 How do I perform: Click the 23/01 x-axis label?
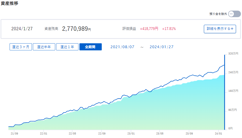point(131,134)
